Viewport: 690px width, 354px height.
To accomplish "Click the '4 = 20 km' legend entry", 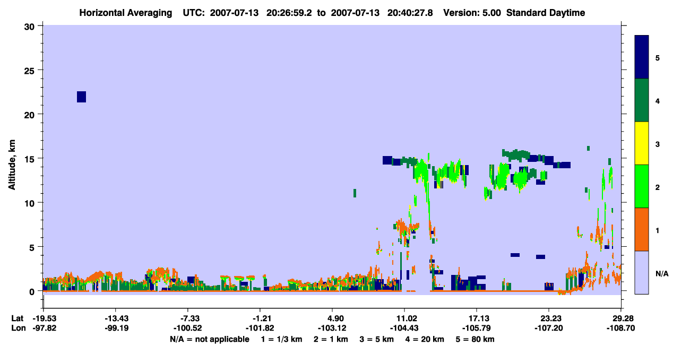I will click(x=425, y=339).
